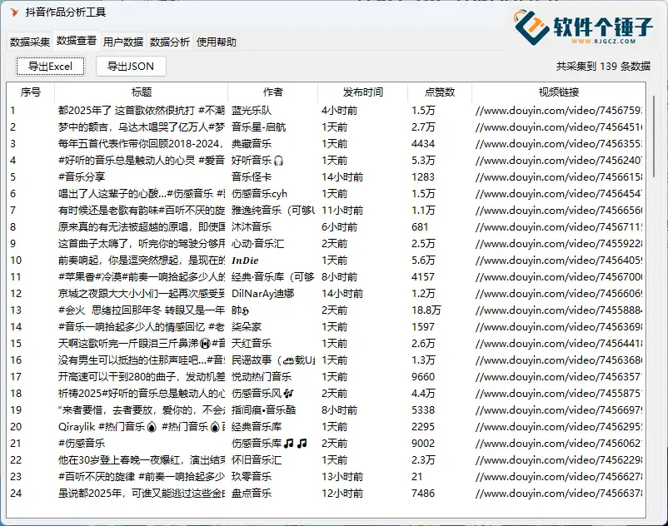Image resolution: width=668 pixels, height=526 pixels.
Task: Select the author 怀旧音乐汇
Action: click(257, 460)
